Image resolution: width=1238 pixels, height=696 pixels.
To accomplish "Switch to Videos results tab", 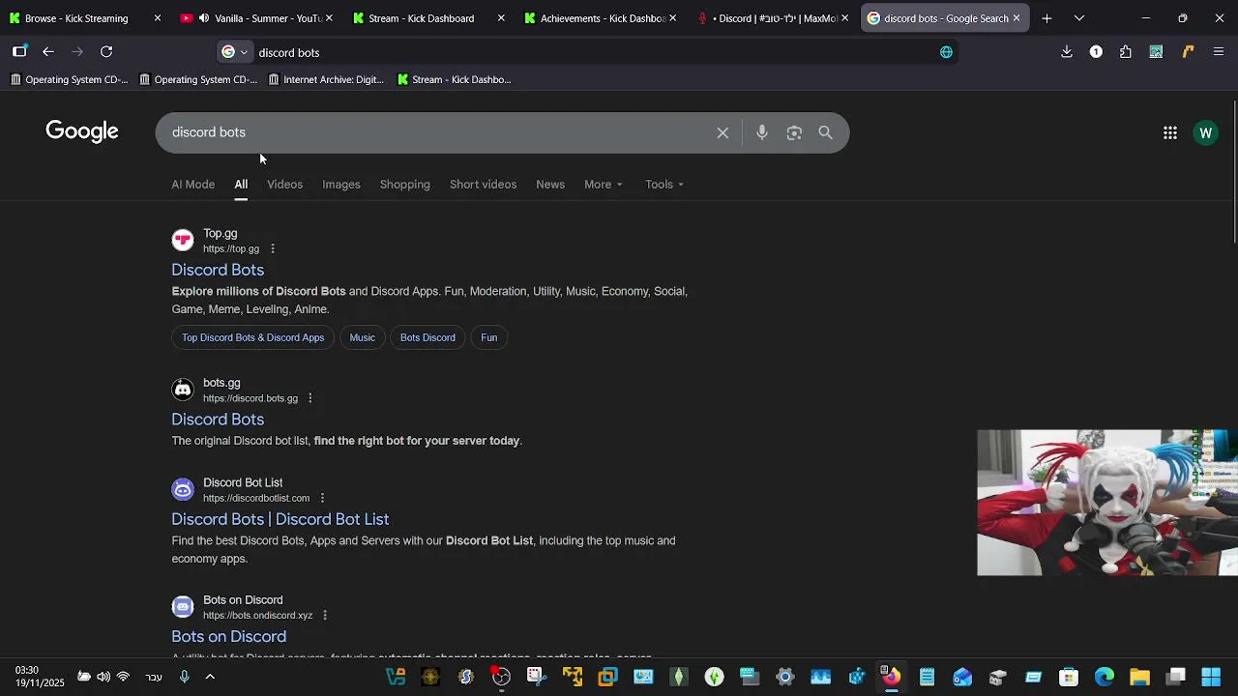I will 284,185.
